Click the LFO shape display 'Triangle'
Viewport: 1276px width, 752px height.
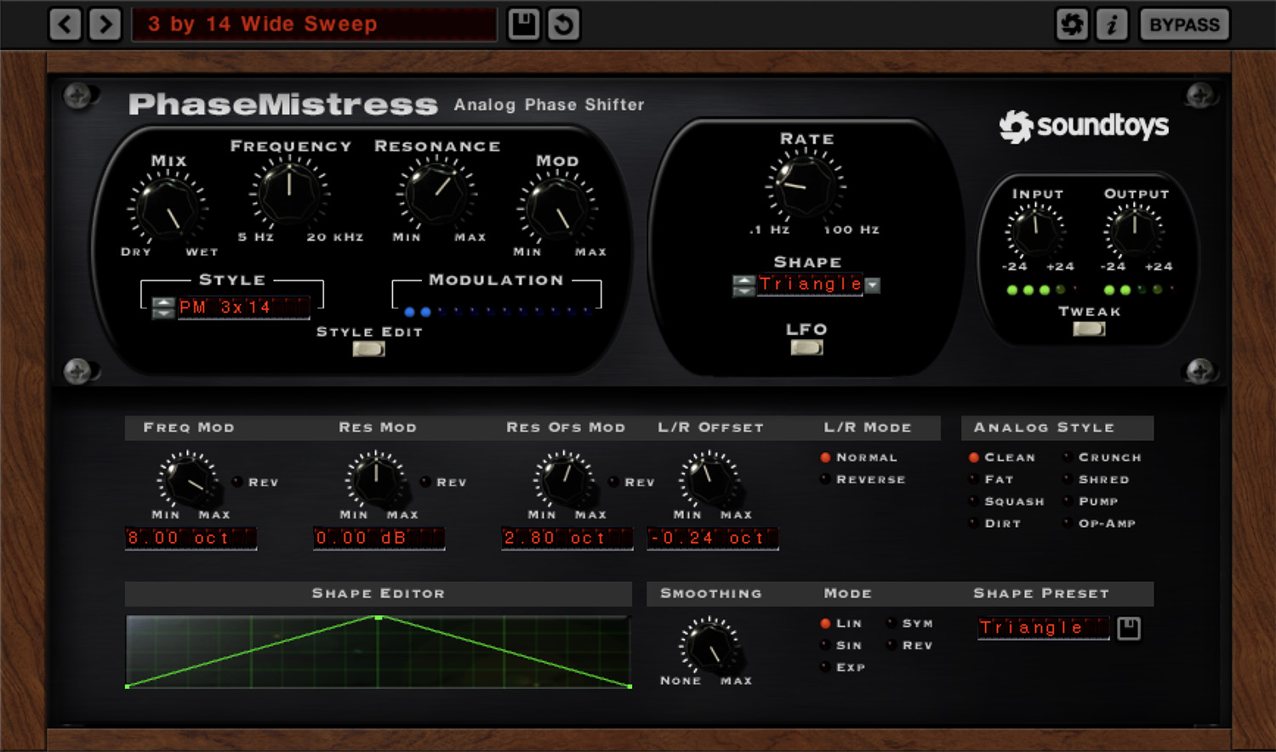coord(811,285)
